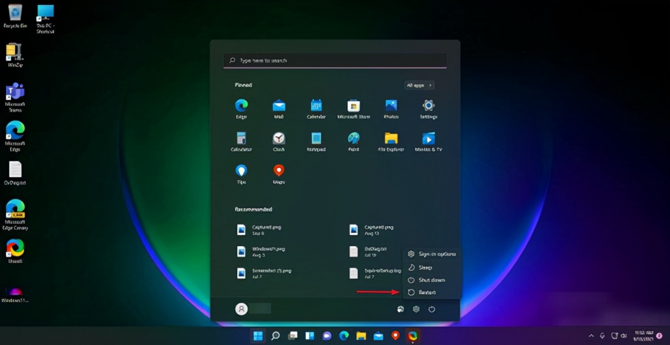Viewport: 670px width, 345px height.
Task: Click inside the search box
Action: [x=334, y=60]
